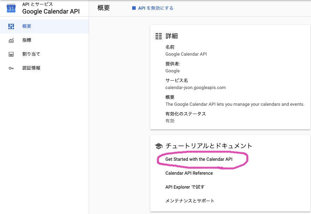This screenshot has width=311, height=214.
Task: Disable the API via API を無効にする
Action: click(153, 8)
